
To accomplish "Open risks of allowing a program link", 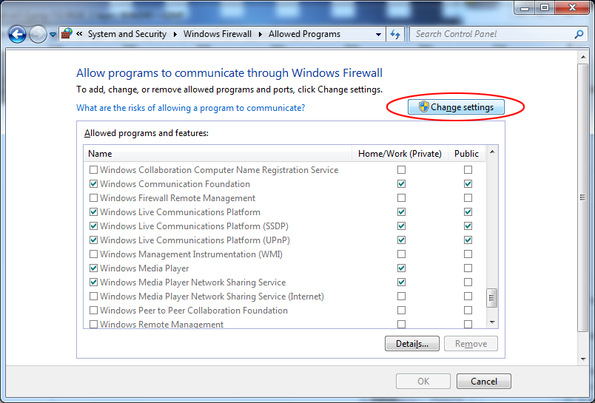I will point(190,108).
